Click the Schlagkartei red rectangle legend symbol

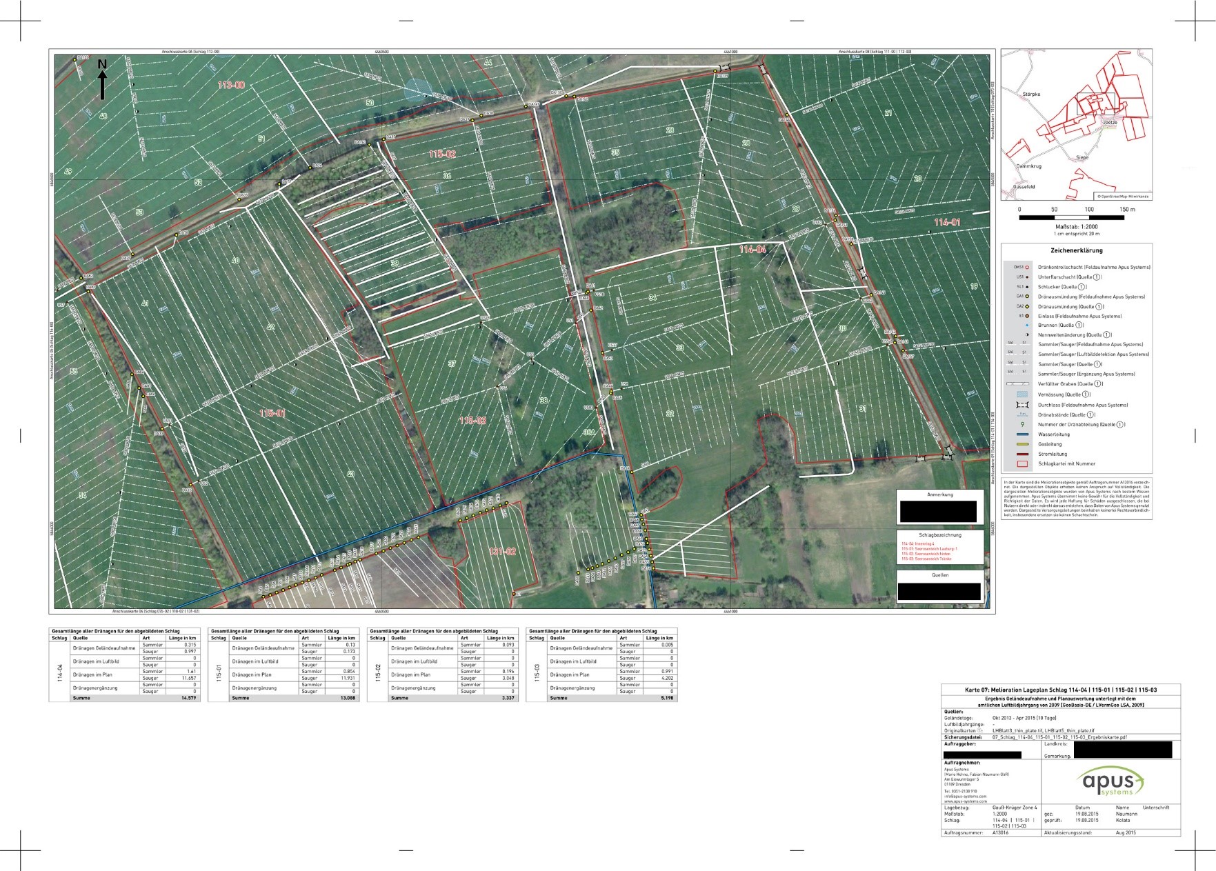(1022, 463)
